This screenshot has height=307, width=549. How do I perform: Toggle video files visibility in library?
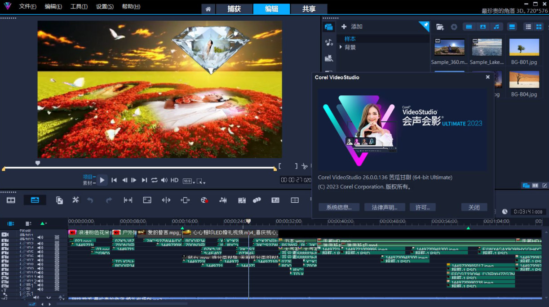(x=469, y=27)
